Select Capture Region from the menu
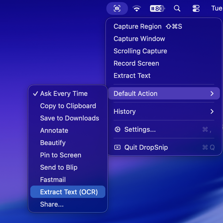Screen dimensions: 223x223 [137, 26]
